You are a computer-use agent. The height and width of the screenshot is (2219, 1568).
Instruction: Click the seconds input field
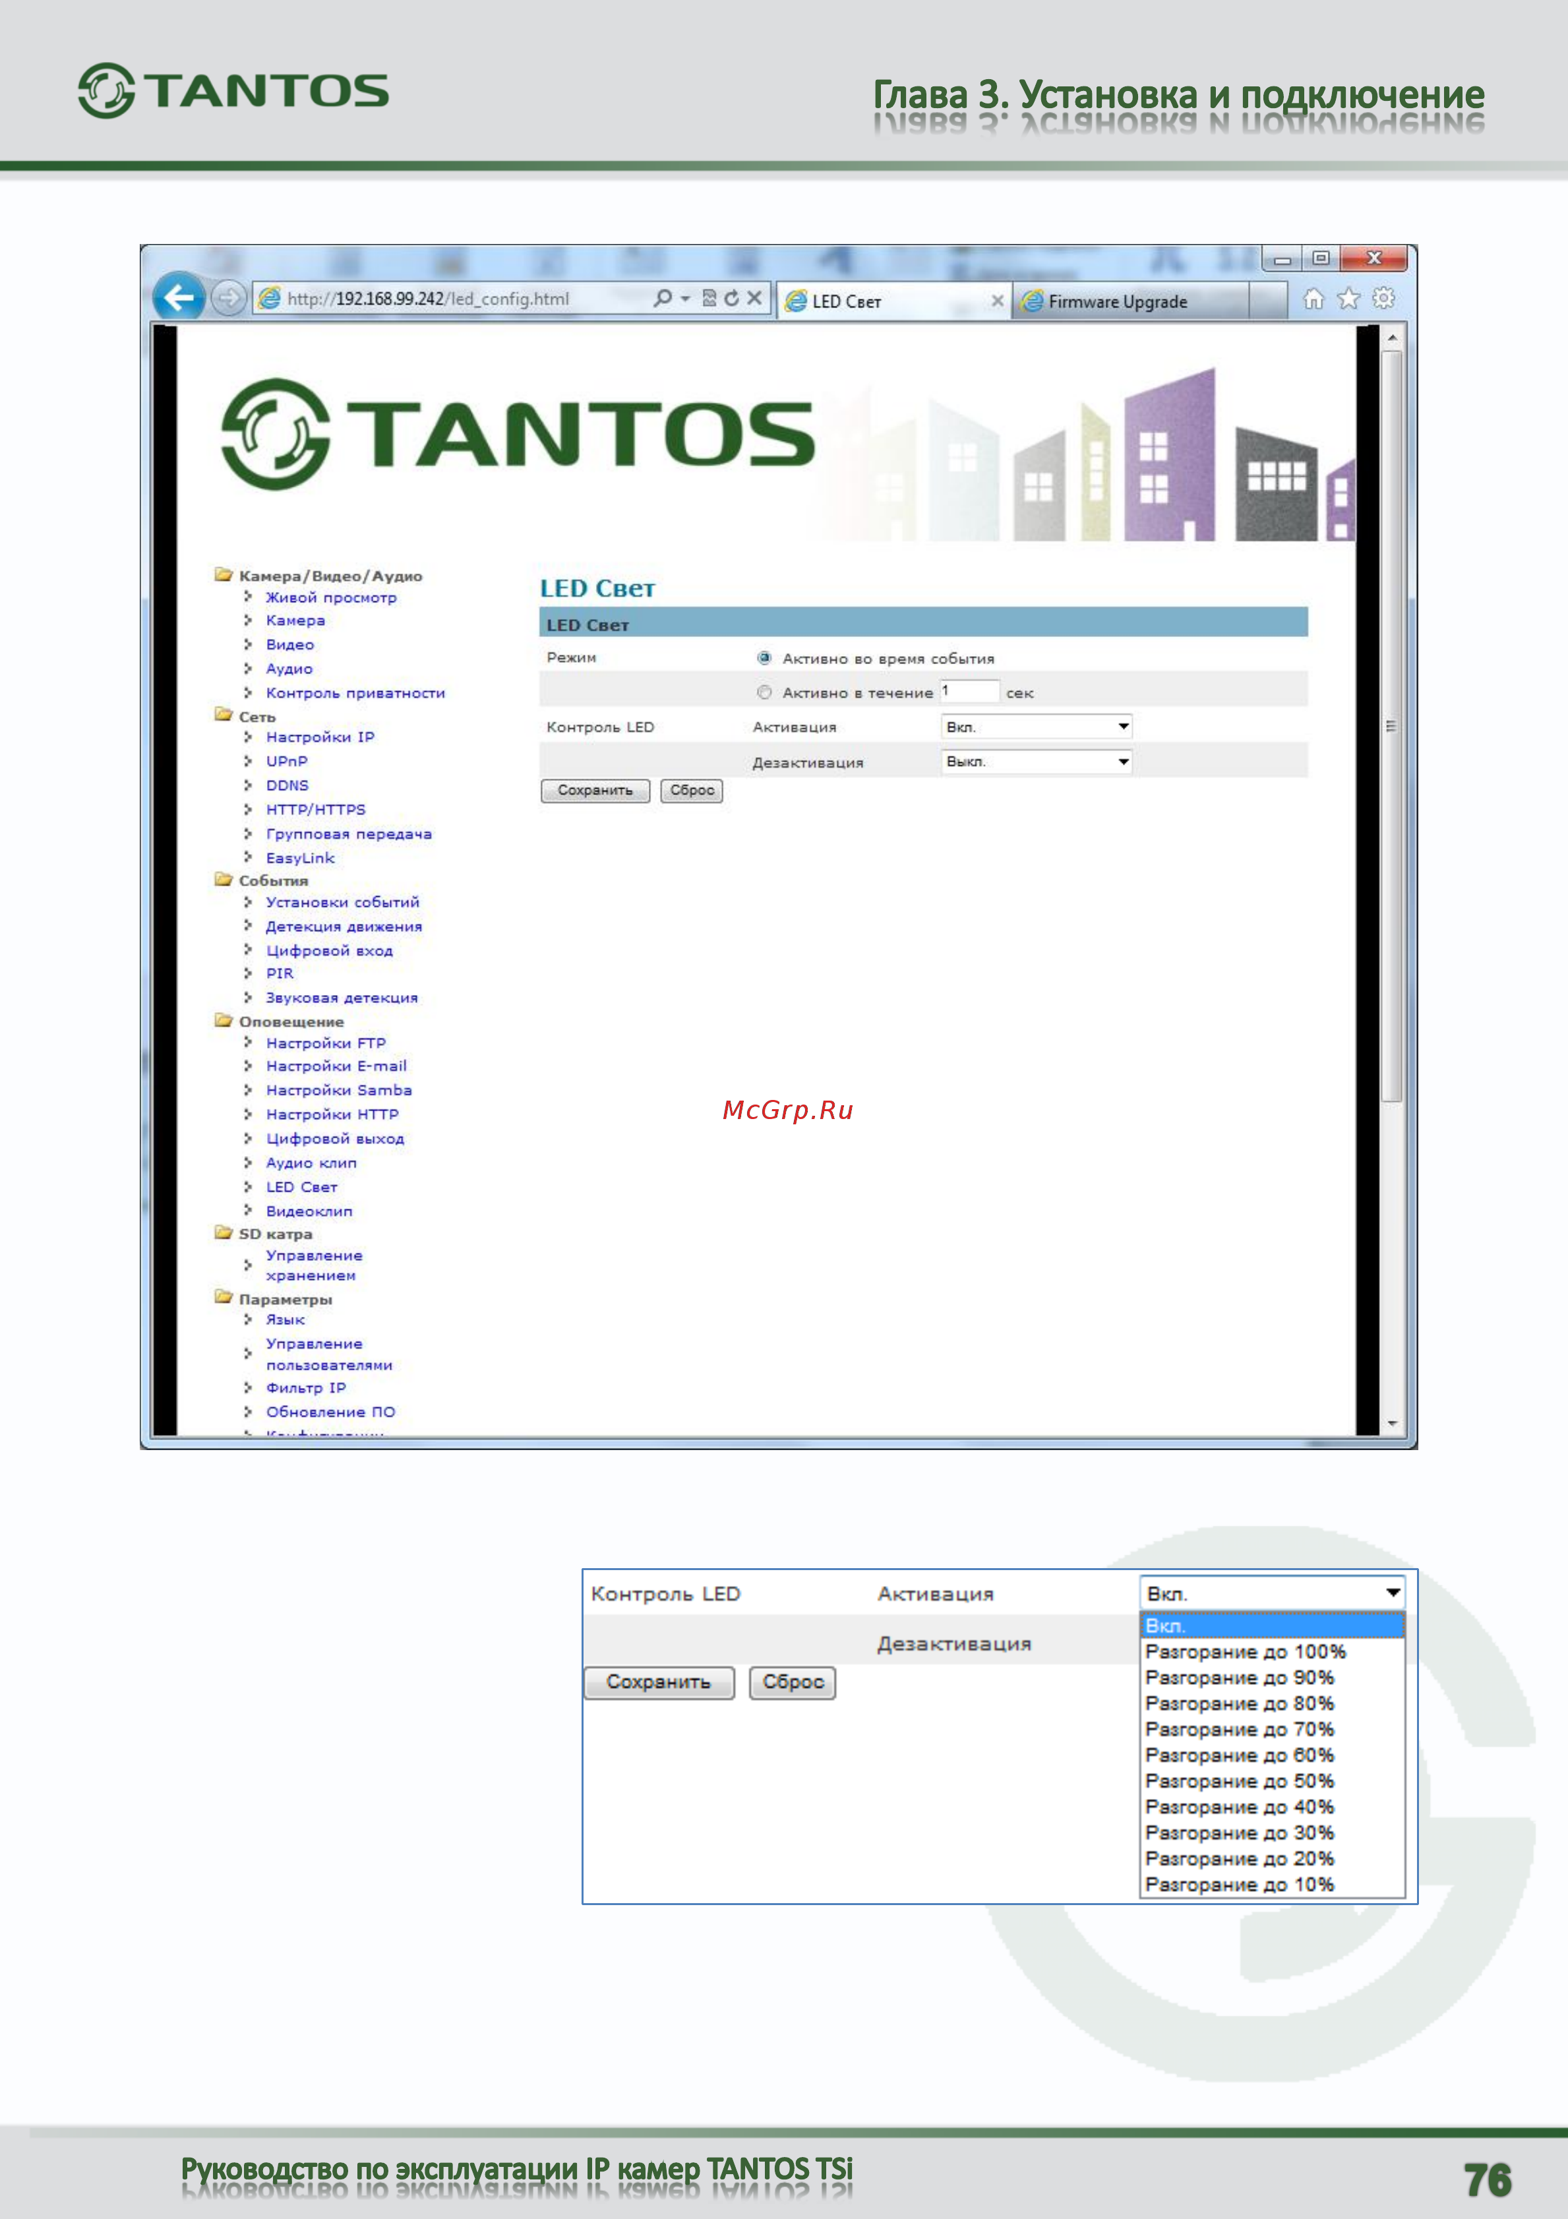tap(969, 691)
